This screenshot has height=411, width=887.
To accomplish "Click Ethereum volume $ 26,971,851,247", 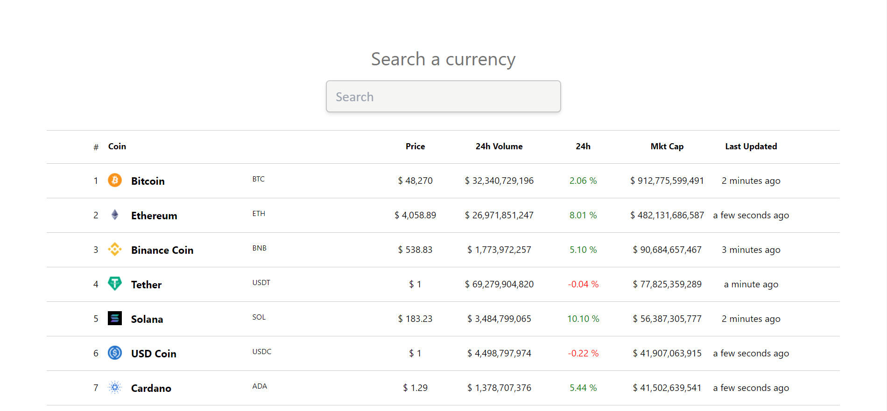I will 499,215.
